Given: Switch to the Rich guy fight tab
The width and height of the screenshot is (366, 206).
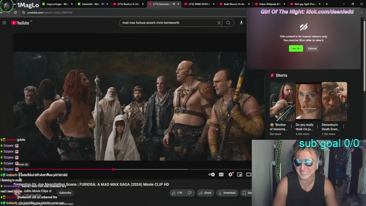Looking at the screenshot, I should point(305,4).
